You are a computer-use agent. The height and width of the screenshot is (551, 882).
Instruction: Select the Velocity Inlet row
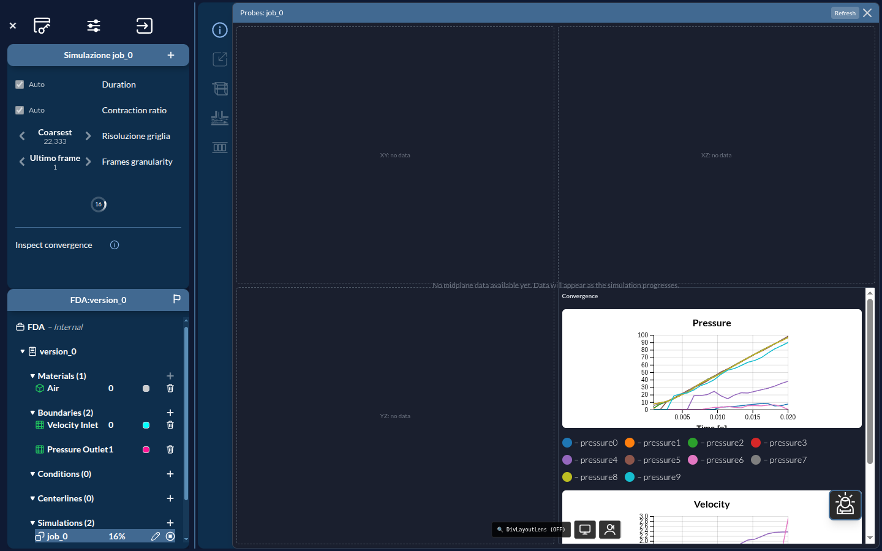(x=105, y=425)
